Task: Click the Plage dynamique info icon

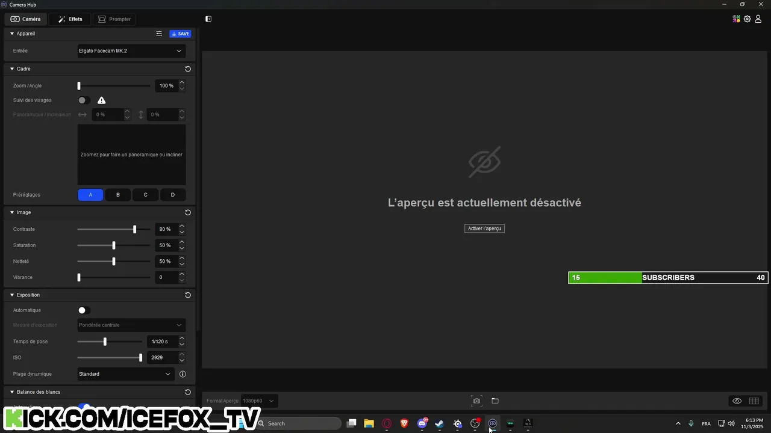Action: 183,374
